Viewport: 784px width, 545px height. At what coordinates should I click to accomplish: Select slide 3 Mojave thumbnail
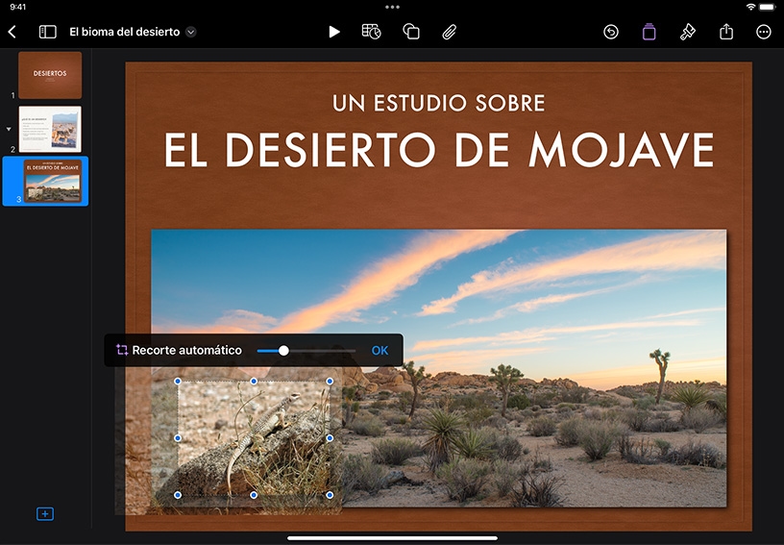(53, 181)
